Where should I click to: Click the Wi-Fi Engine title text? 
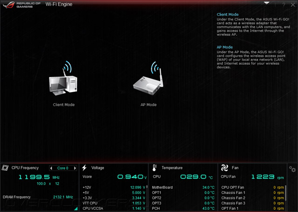pos(59,4)
